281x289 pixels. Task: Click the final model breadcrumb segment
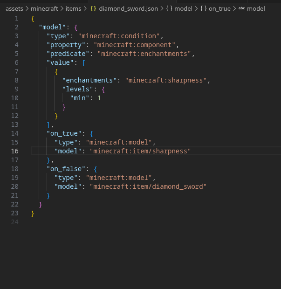point(256,8)
